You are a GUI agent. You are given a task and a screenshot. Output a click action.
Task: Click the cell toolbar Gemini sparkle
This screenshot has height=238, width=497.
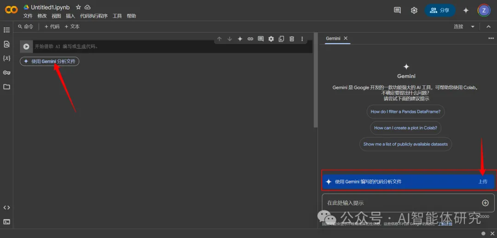click(x=240, y=39)
